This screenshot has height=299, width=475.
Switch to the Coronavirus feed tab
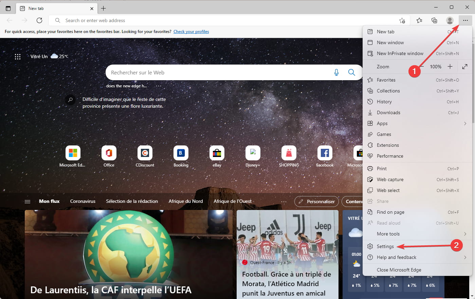tap(83, 201)
